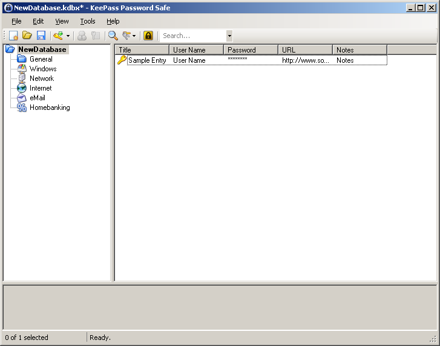Click the 'Ready.' status bar text
Screen dimensions: 440x346
[100, 338]
